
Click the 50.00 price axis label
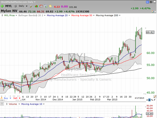[x=150, y=78]
